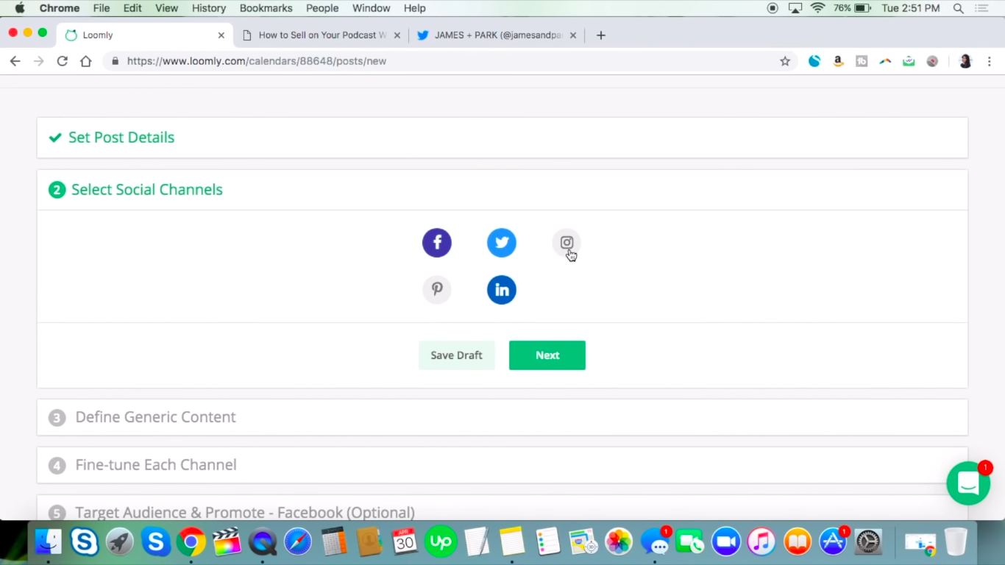Screen dimensions: 1005x565
Task: Open App Store from the dock
Action: [x=833, y=542]
